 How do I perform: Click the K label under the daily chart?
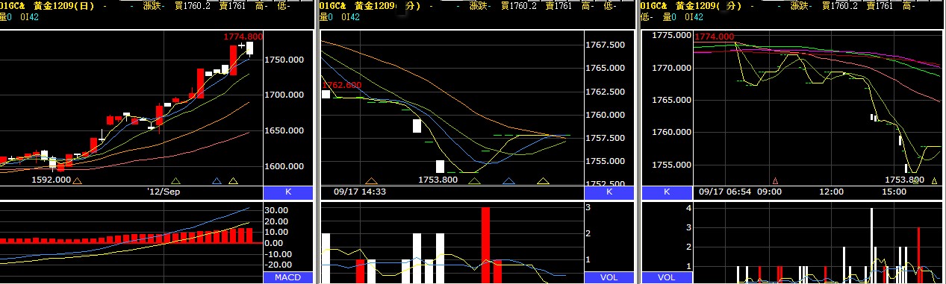(287, 192)
